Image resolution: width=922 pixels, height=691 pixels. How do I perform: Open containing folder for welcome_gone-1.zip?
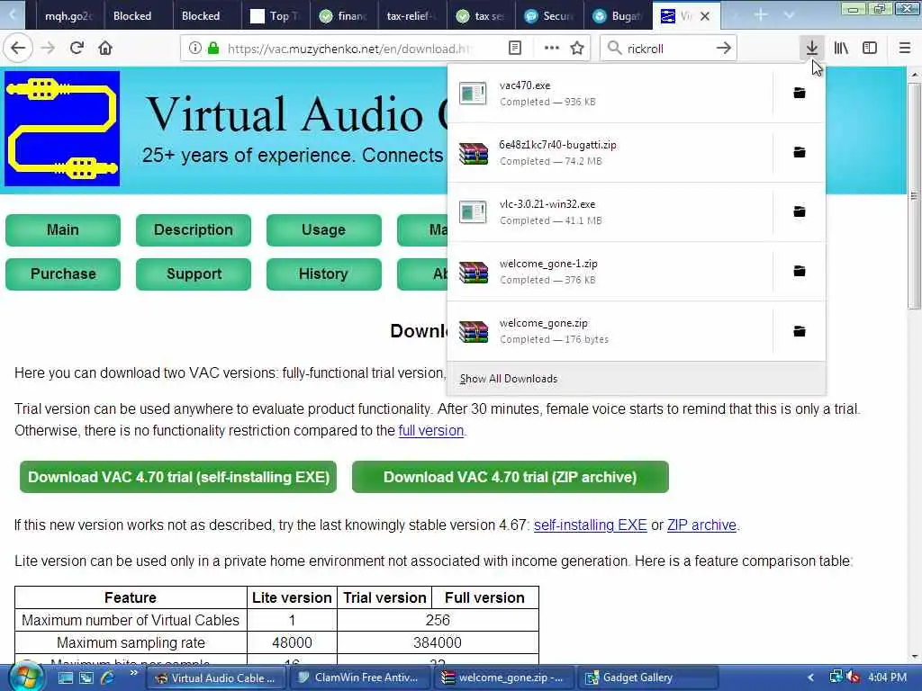pyautogui.click(x=800, y=271)
